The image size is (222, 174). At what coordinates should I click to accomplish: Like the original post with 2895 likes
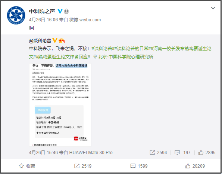click(207, 153)
